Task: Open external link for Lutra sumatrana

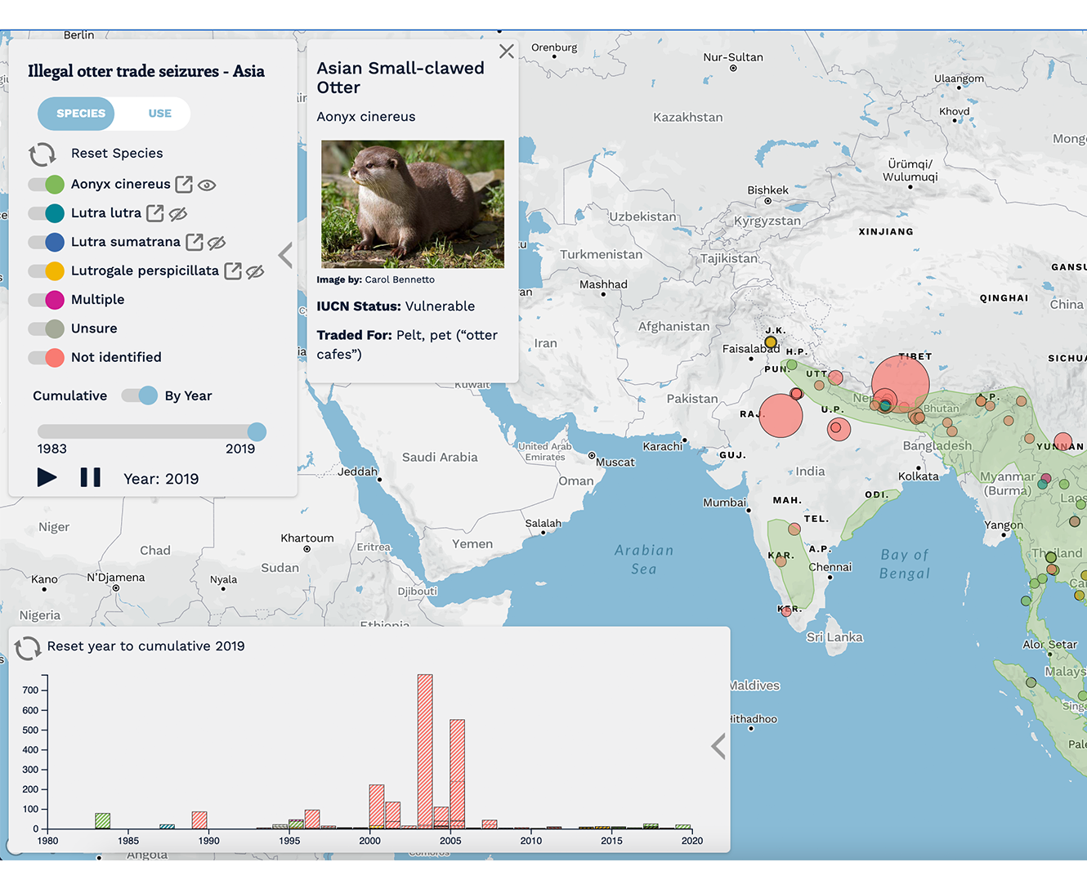Action: pyautogui.click(x=194, y=242)
